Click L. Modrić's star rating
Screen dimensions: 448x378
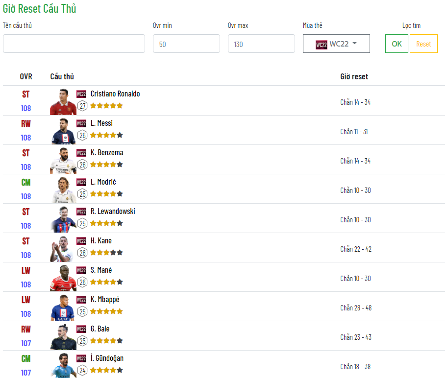[x=106, y=194]
